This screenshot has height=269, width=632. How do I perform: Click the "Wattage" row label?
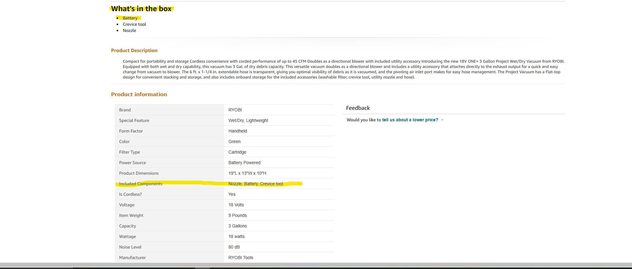coord(128,236)
